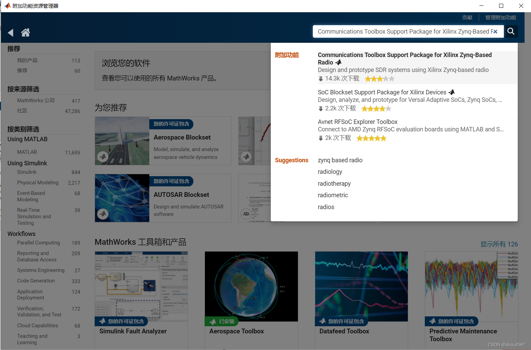Clear the search box with X
This screenshot has width=531, height=350.
tap(495, 32)
